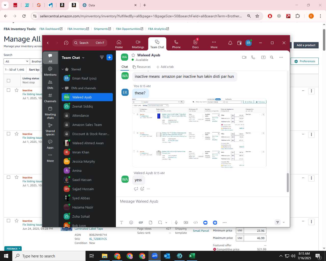Image resolution: width=326 pixels, height=261 pixels.
Task: Select all listings checkbox on Amazon page
Action: (x=9, y=81)
